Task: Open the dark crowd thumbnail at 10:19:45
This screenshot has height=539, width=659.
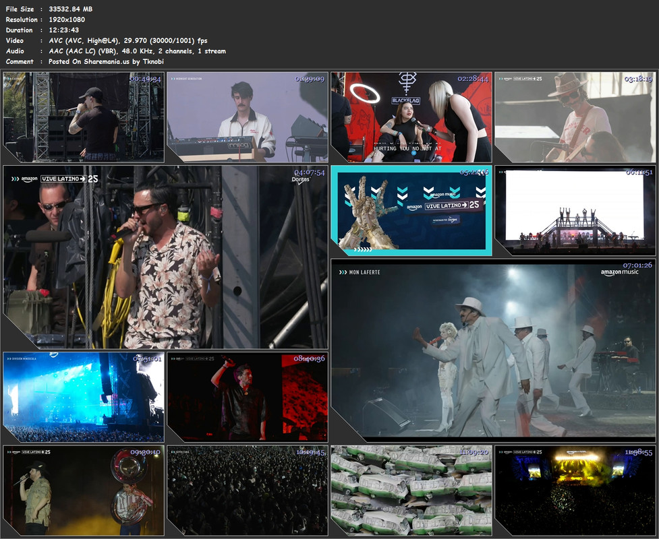Action: (x=247, y=490)
